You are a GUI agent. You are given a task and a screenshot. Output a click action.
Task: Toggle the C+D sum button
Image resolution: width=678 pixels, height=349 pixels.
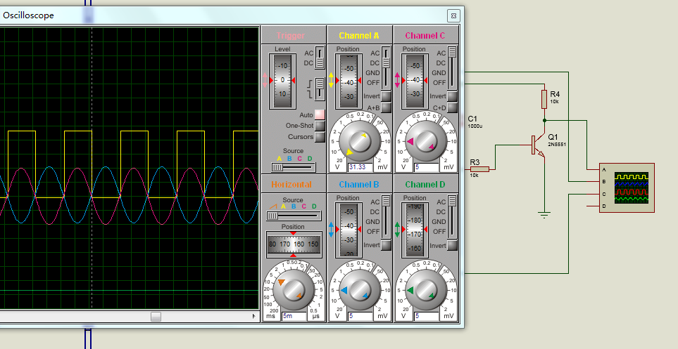click(453, 107)
